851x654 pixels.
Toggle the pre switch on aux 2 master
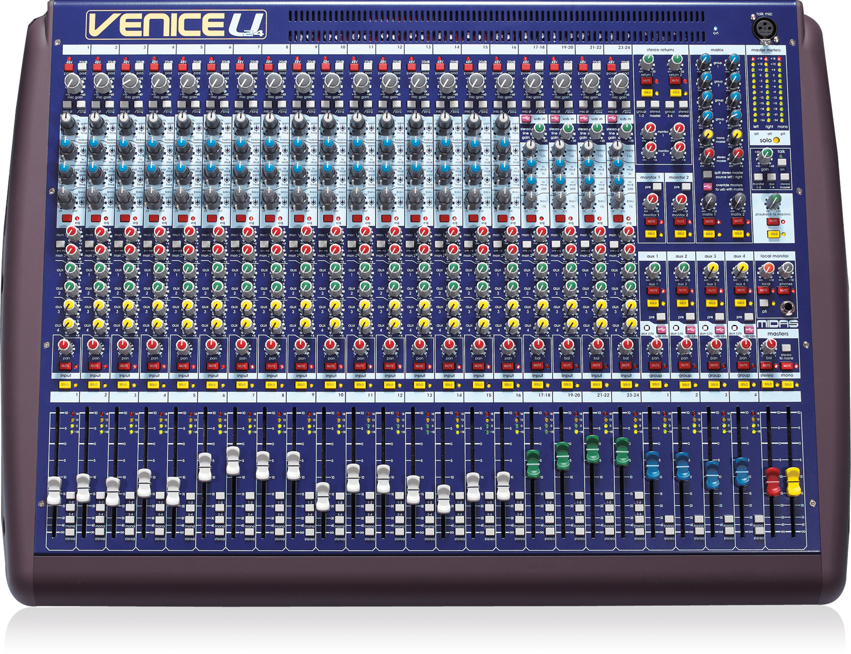point(690,317)
